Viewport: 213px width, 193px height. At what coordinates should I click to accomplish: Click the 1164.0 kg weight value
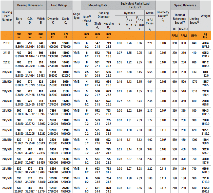pyautogui.click(x=205, y=188)
